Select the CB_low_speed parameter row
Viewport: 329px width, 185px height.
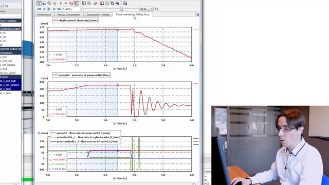(x=10, y=73)
